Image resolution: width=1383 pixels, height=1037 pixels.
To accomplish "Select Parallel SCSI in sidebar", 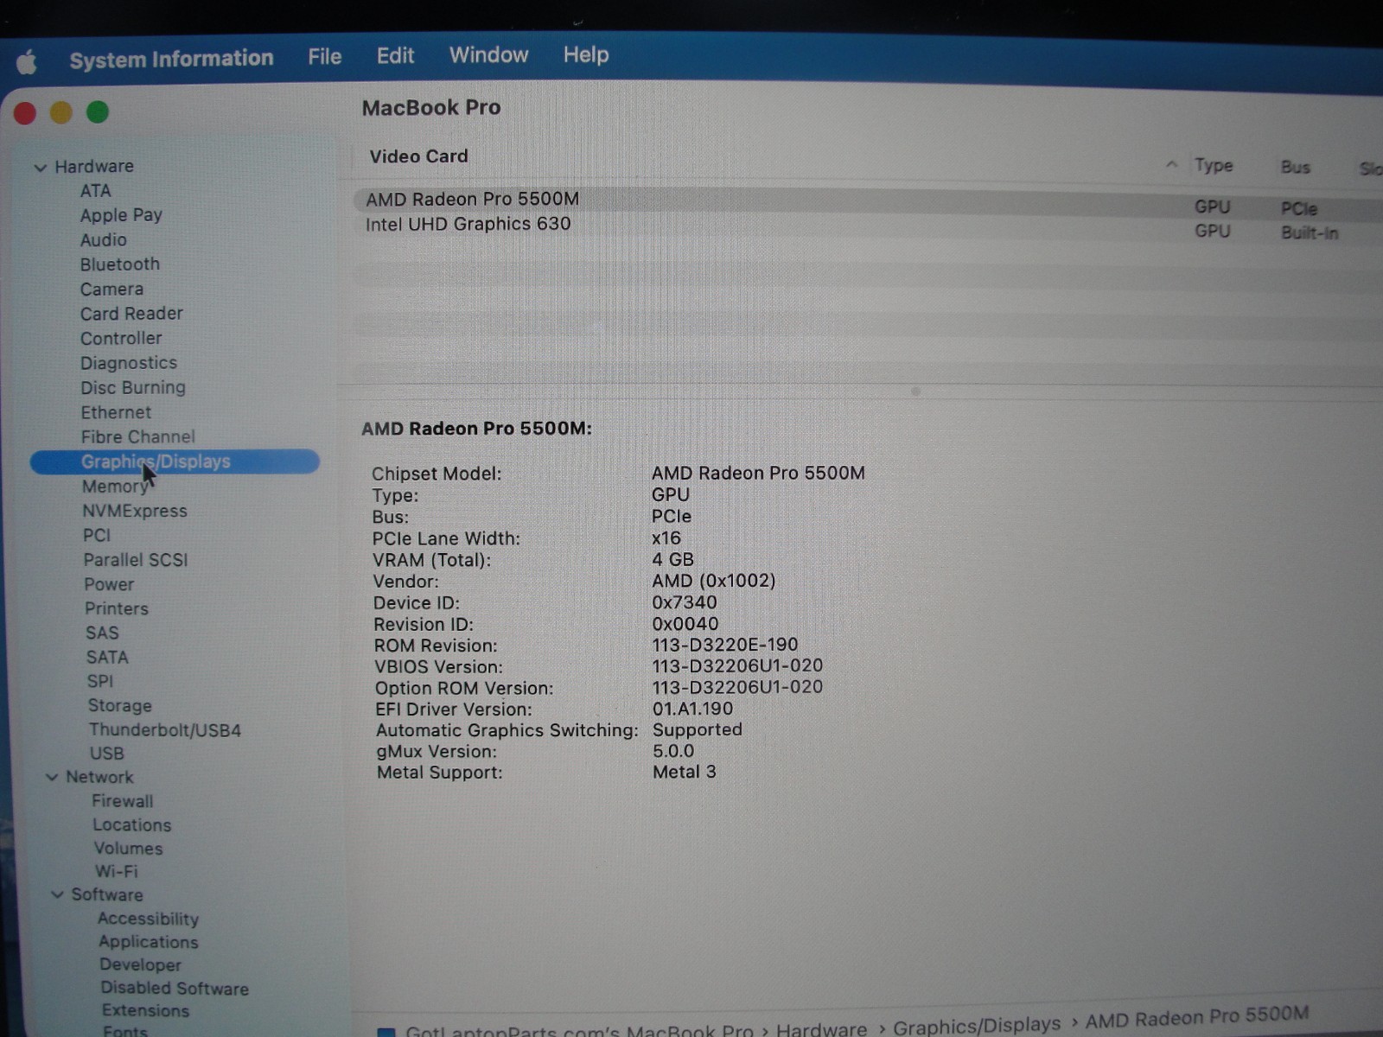I will point(135,560).
